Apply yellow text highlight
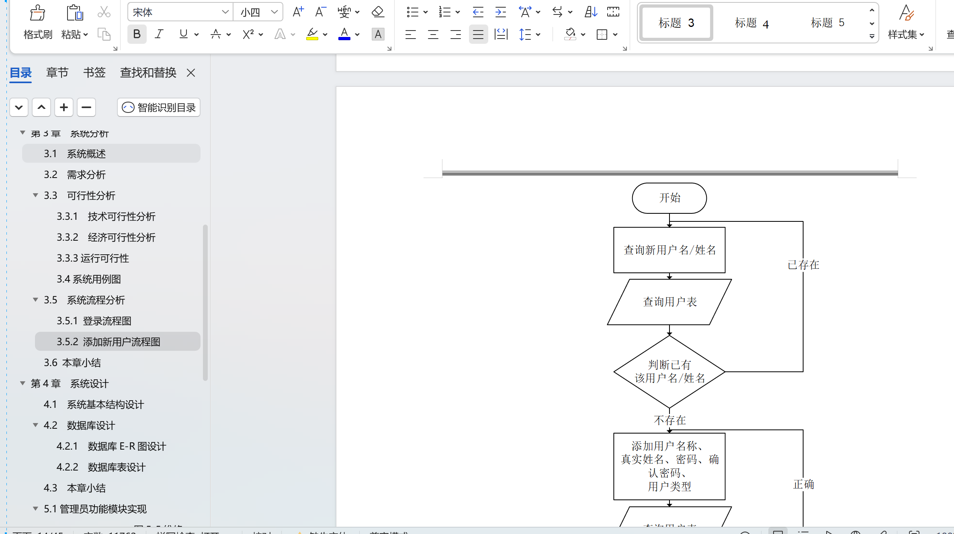The width and height of the screenshot is (954, 534). [312, 34]
